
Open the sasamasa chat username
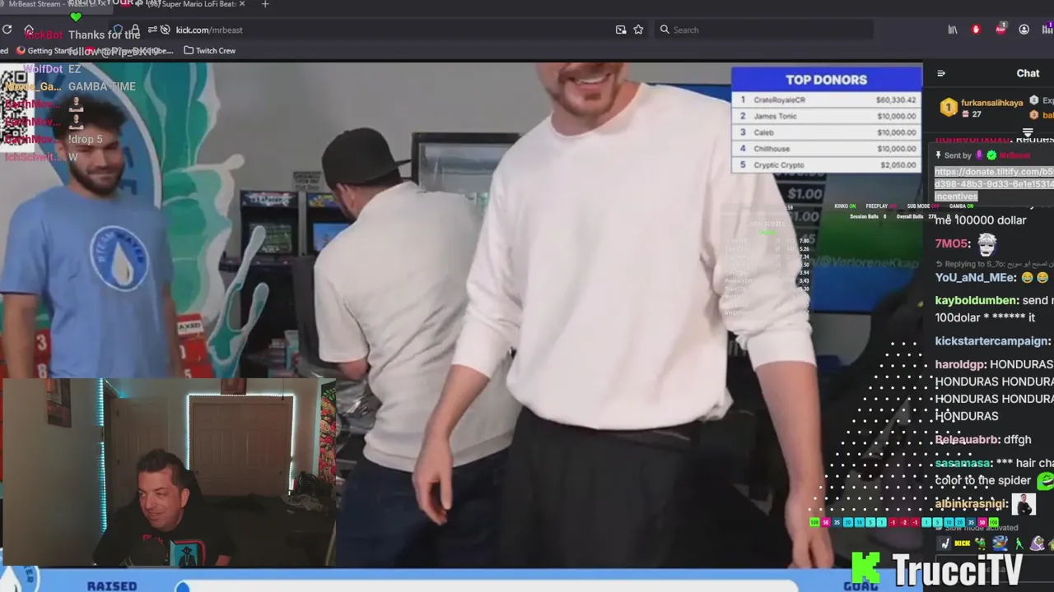(x=962, y=463)
